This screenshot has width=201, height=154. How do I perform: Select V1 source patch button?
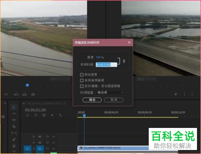[27, 149]
